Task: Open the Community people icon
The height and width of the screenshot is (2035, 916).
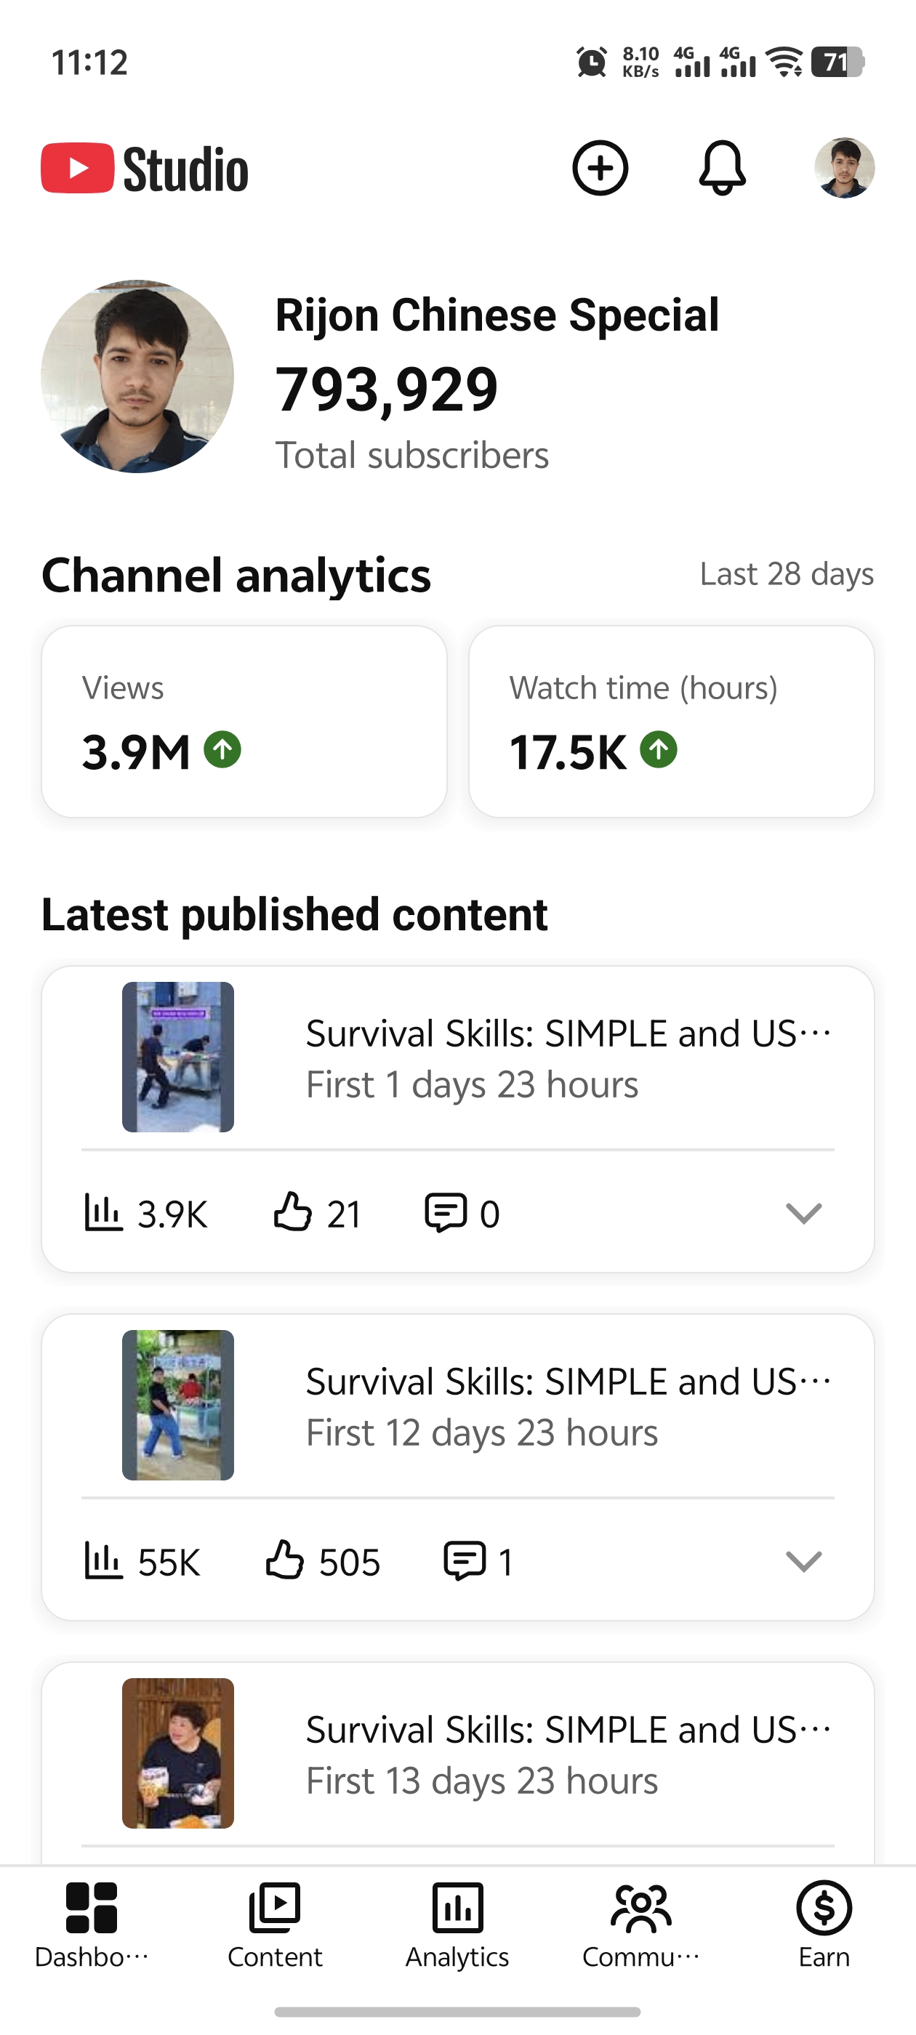Action: click(641, 1909)
